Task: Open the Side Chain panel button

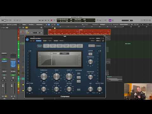Action: coord(92,46)
